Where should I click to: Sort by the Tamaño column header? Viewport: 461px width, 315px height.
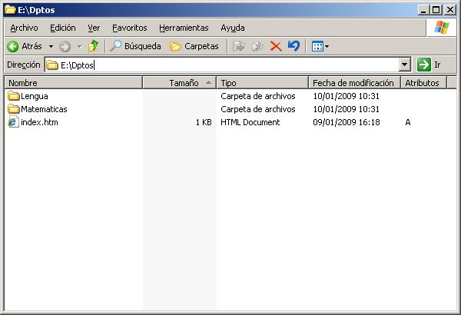point(183,83)
